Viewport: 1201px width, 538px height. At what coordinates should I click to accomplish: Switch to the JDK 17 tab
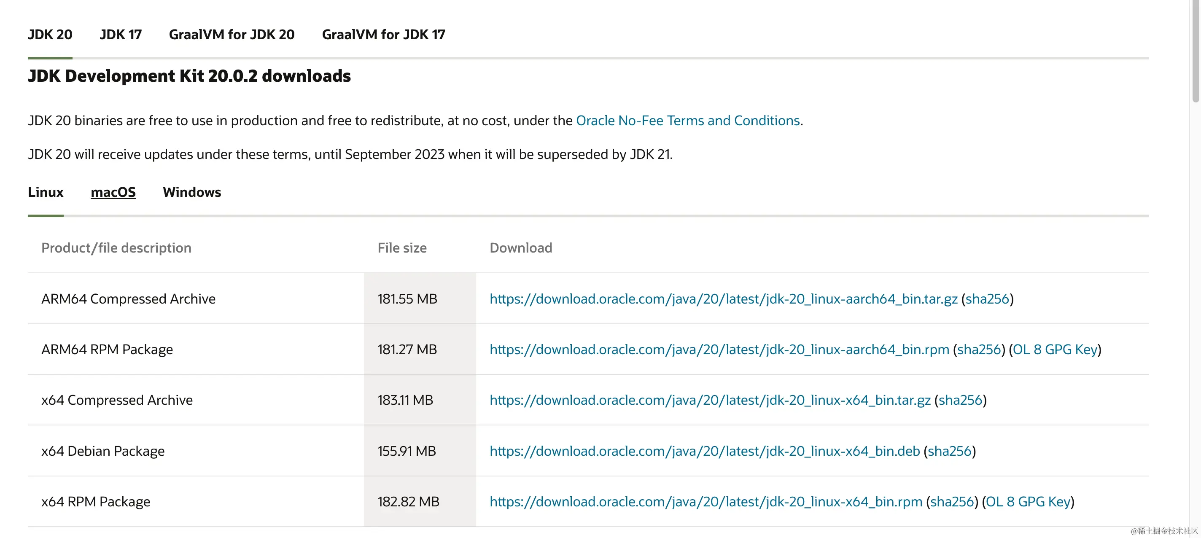click(x=120, y=35)
